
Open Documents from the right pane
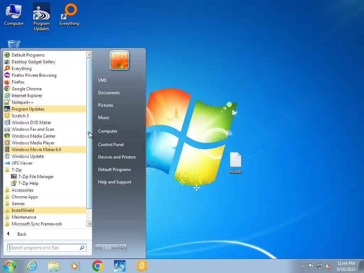click(119, 93)
